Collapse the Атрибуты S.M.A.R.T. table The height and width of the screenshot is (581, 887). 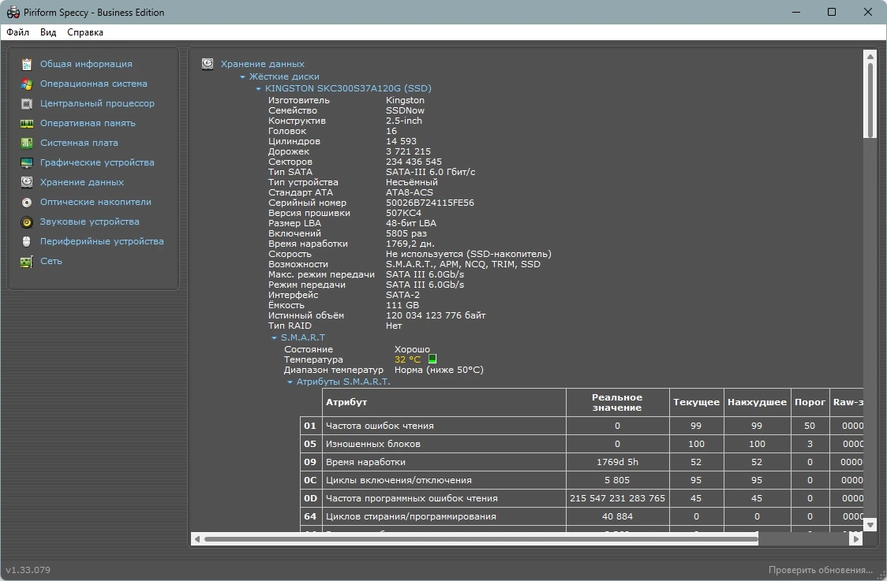(290, 382)
